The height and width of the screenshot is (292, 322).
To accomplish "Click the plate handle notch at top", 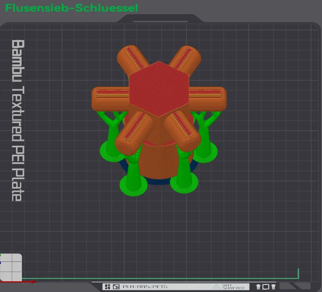I will click(160, 21).
